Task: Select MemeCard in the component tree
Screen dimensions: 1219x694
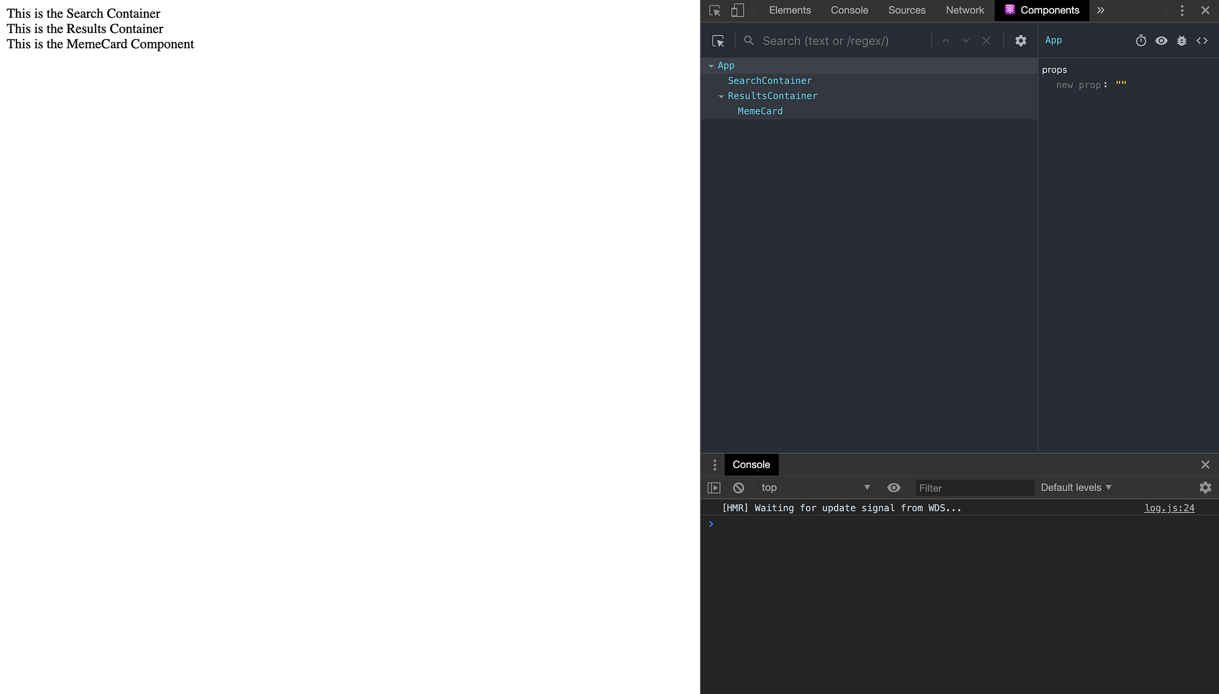Action: pyautogui.click(x=760, y=111)
